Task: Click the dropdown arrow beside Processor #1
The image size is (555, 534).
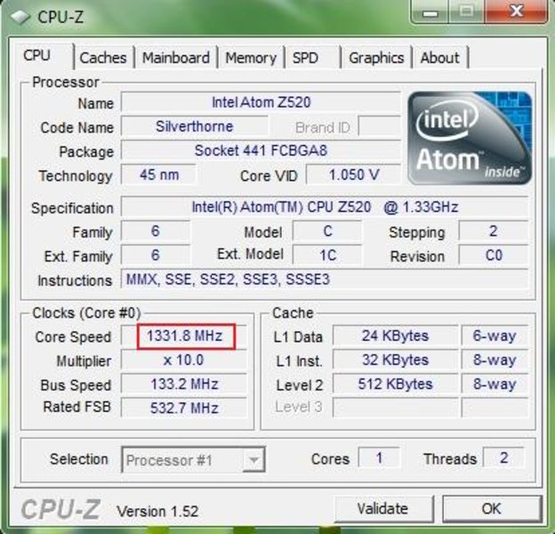Action: tap(253, 460)
